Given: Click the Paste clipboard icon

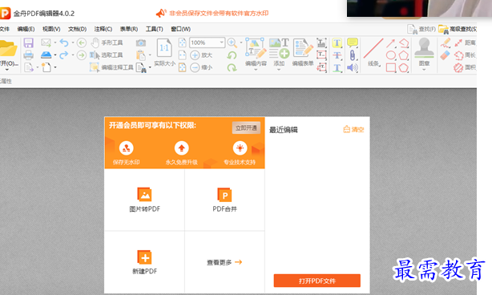Looking at the screenshot, I should click(141, 55).
